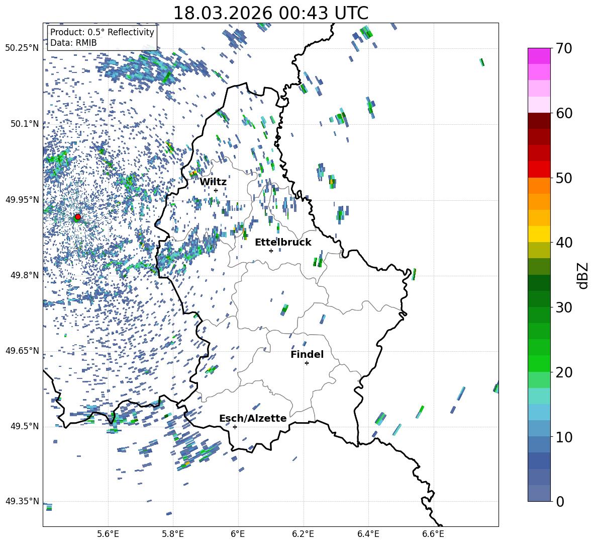This screenshot has height=544, width=595.
Task: Click the timestamp title 18.03.2026 00:43 UTC
Action: coord(270,13)
